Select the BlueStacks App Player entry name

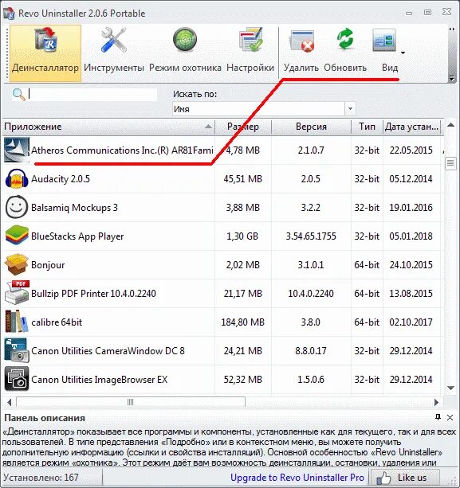tap(77, 236)
